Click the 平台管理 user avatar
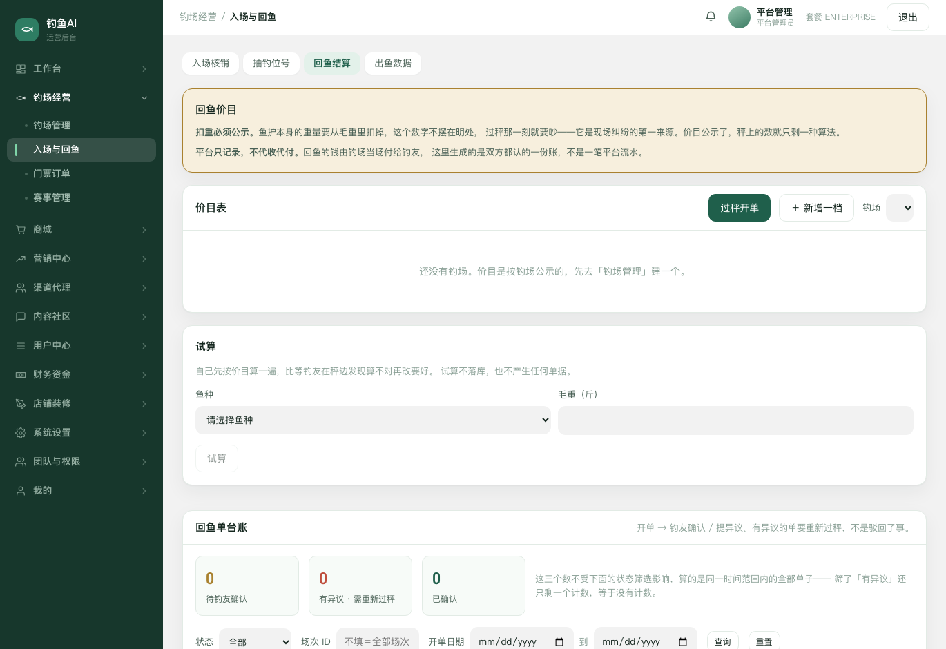This screenshot has height=649, width=946. coord(740,17)
